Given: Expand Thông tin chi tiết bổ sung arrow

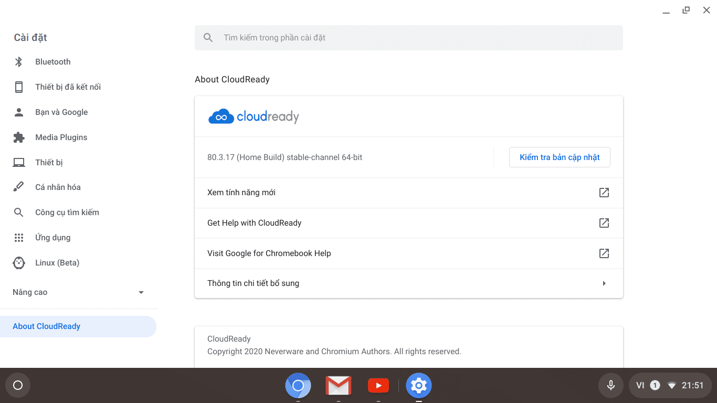Looking at the screenshot, I should click(604, 283).
